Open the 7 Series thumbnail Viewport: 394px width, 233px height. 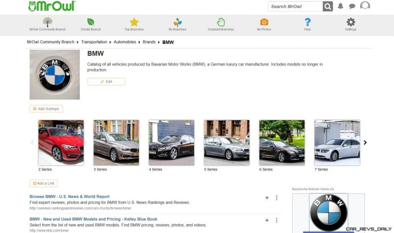[337, 142]
